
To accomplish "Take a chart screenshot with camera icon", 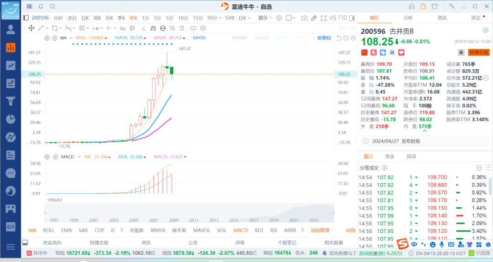I will 304,18.
